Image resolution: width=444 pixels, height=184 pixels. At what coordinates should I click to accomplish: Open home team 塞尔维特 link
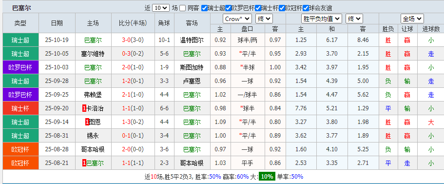click(93, 54)
